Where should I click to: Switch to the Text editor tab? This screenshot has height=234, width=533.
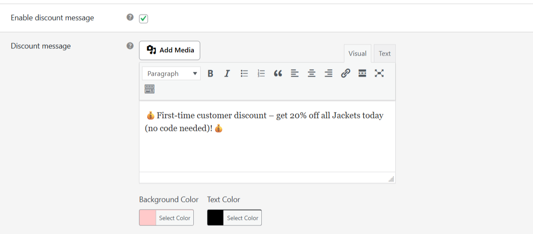385,53
